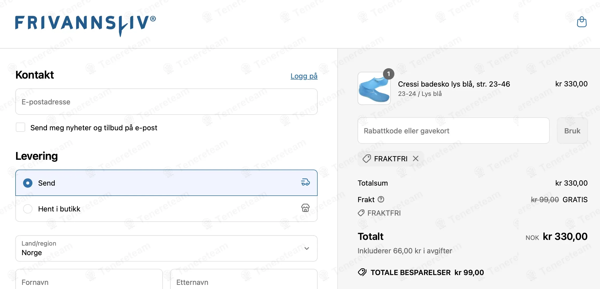Click the Levering heading
The image size is (600, 289).
pyautogui.click(x=37, y=156)
